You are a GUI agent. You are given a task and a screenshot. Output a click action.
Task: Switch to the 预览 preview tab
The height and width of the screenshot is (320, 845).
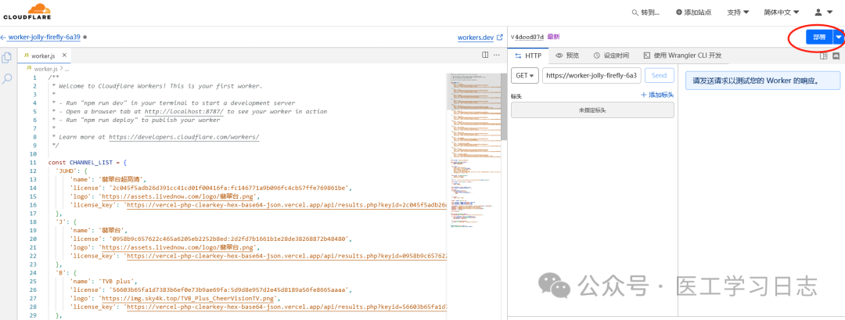point(567,56)
